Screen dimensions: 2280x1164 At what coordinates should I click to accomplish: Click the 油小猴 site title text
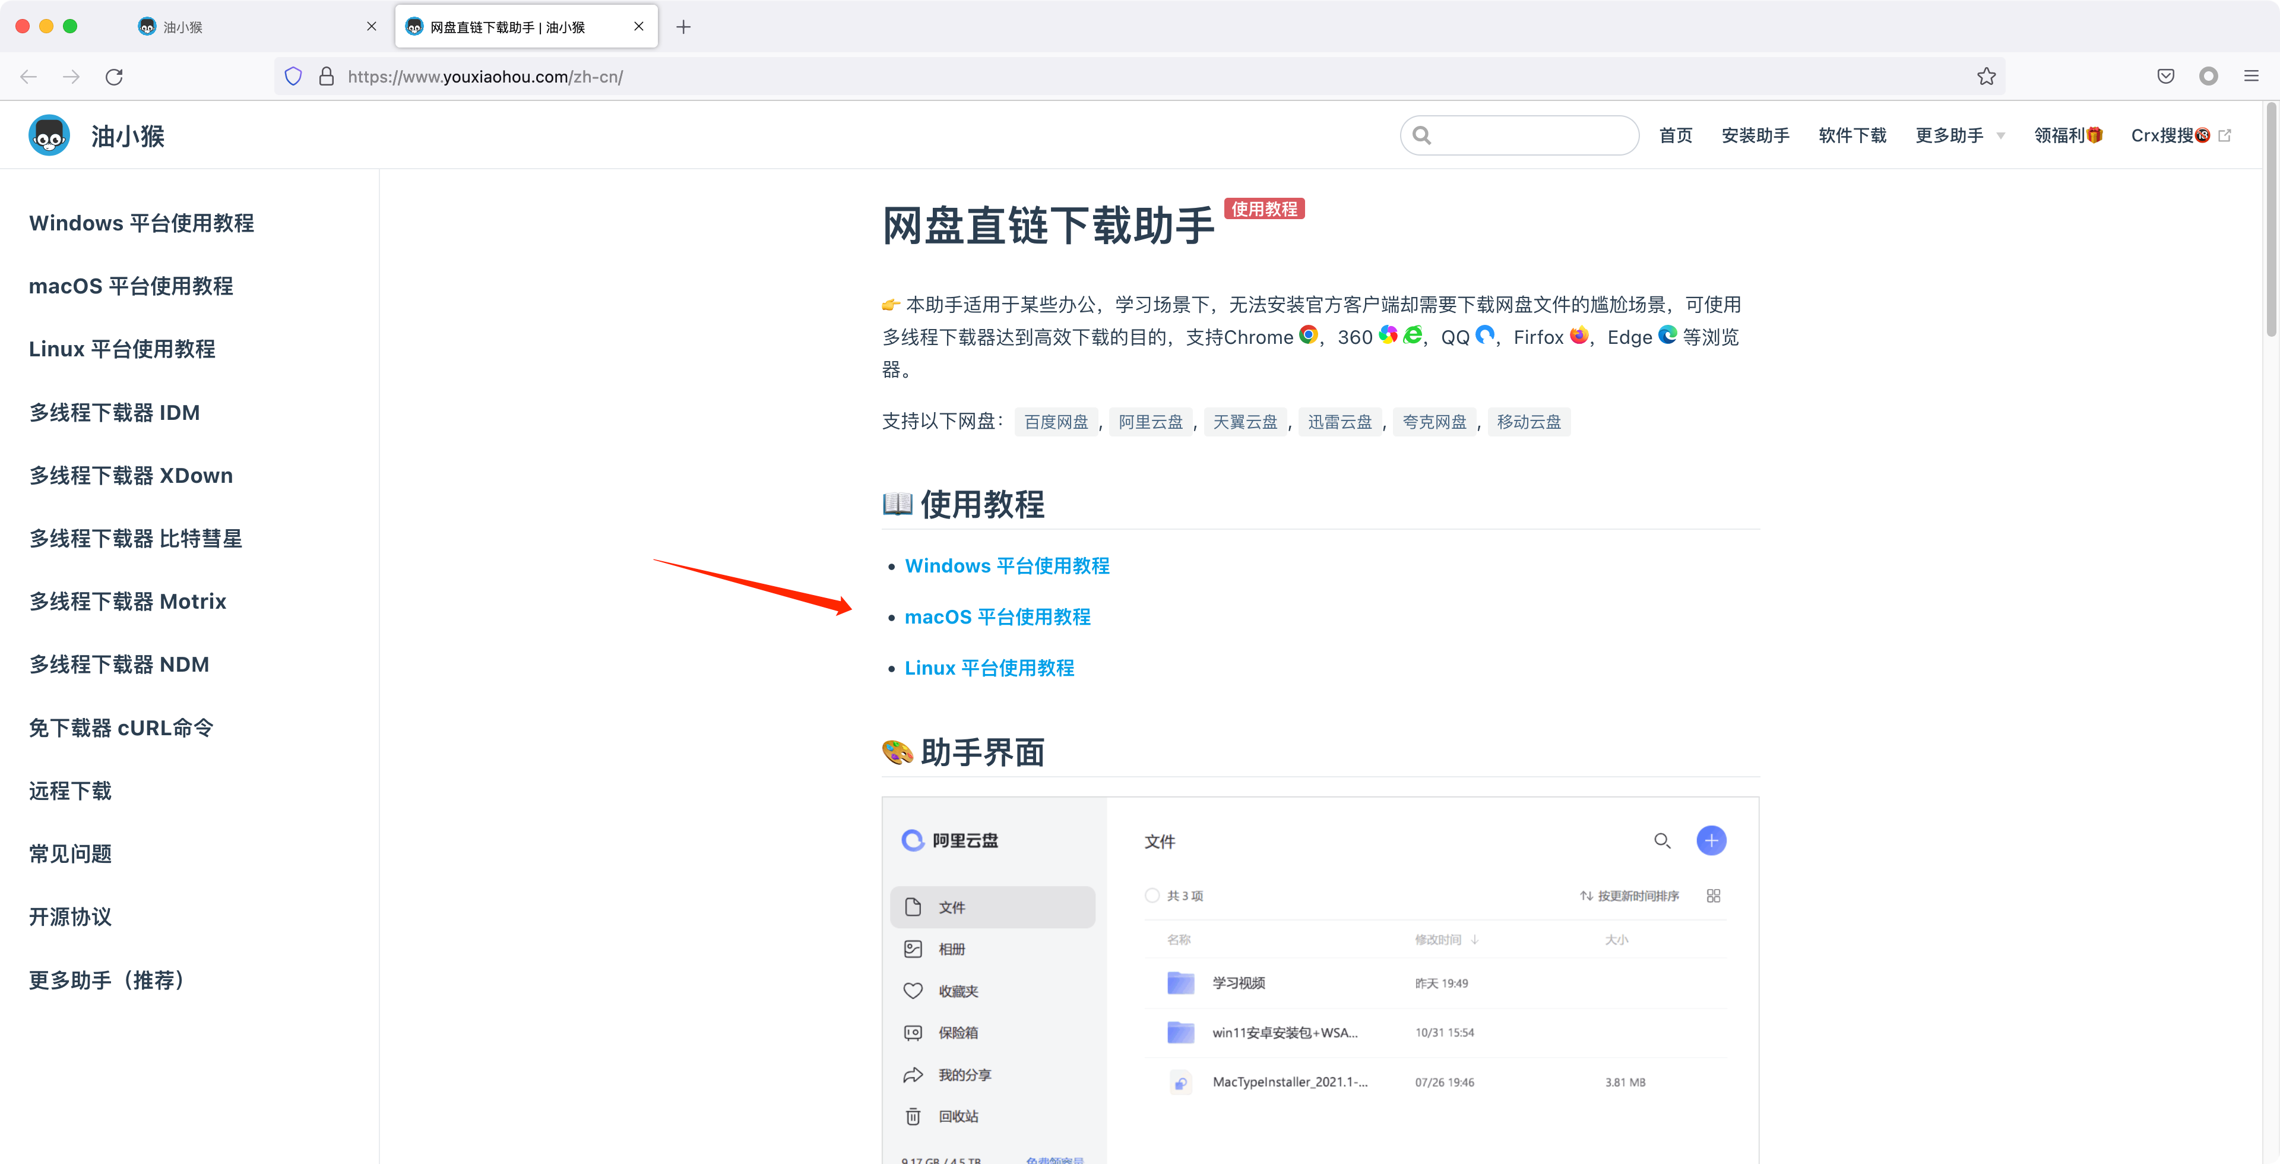coord(128,137)
